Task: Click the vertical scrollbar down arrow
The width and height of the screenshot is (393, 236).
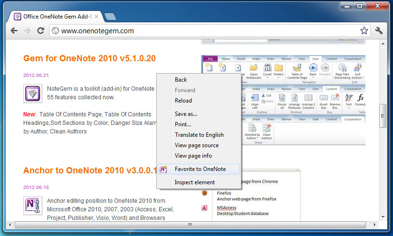Action: click(383, 217)
